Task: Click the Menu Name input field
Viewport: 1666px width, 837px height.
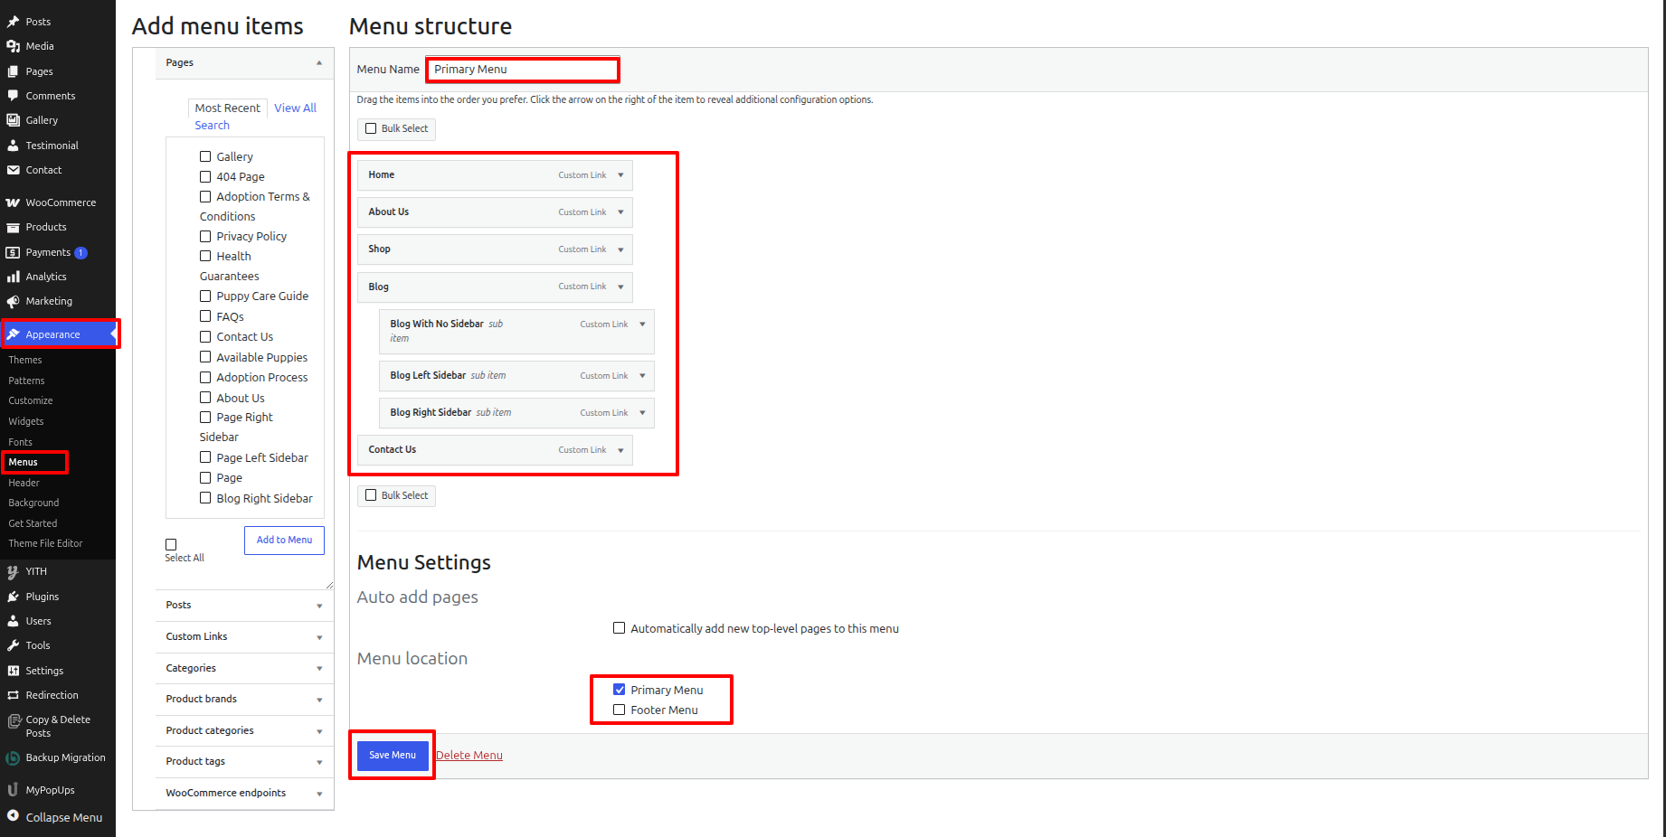Action: (523, 70)
